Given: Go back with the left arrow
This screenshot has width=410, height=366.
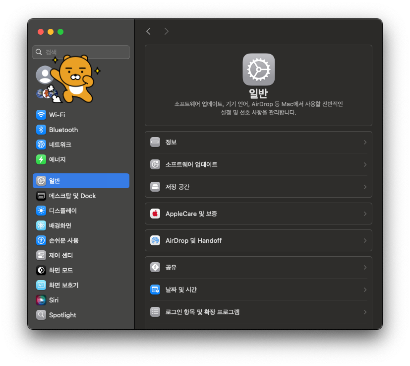Looking at the screenshot, I should coord(149,31).
